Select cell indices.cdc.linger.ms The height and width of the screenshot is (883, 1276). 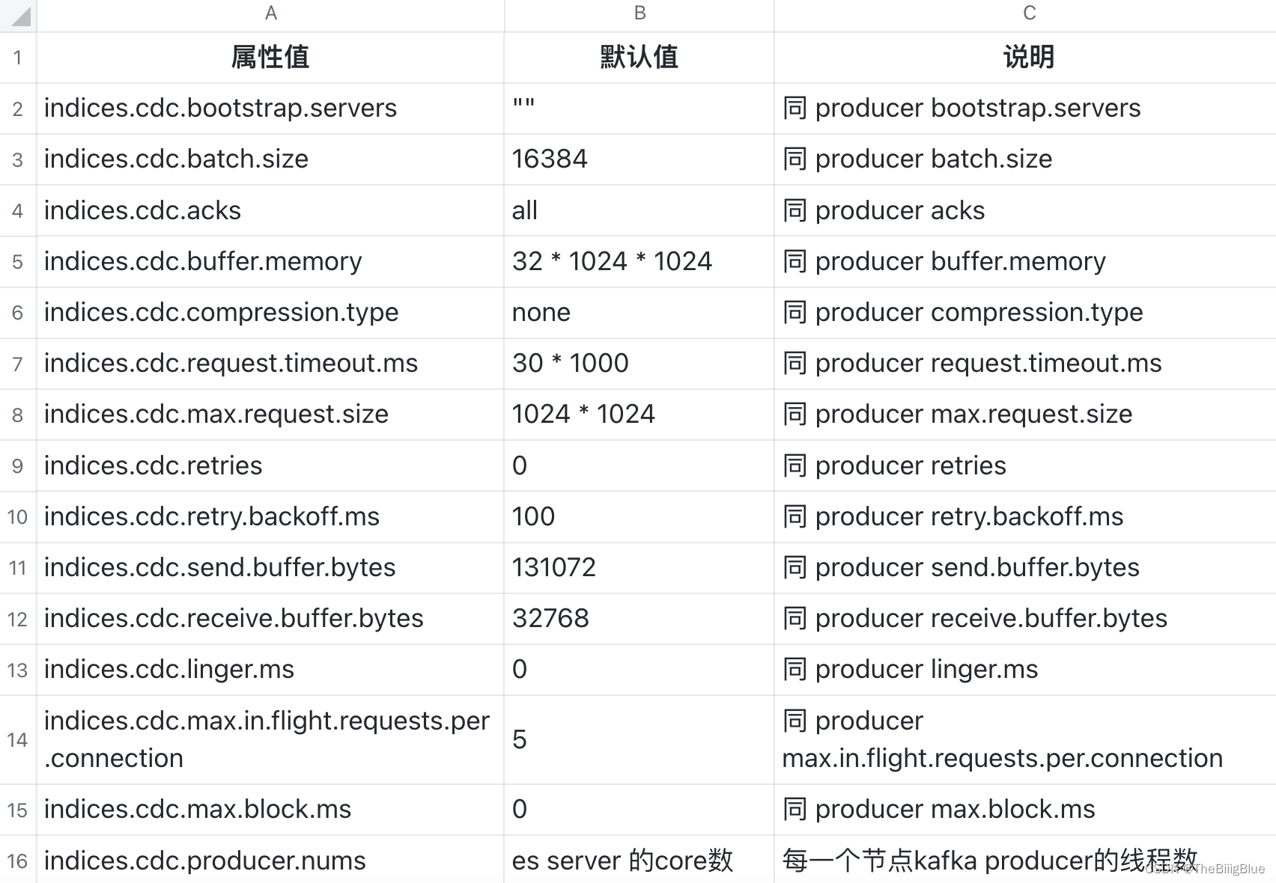pos(169,670)
